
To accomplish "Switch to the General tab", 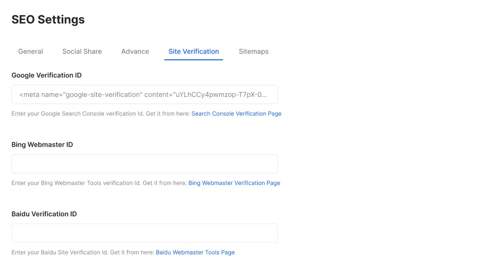I will (x=30, y=51).
